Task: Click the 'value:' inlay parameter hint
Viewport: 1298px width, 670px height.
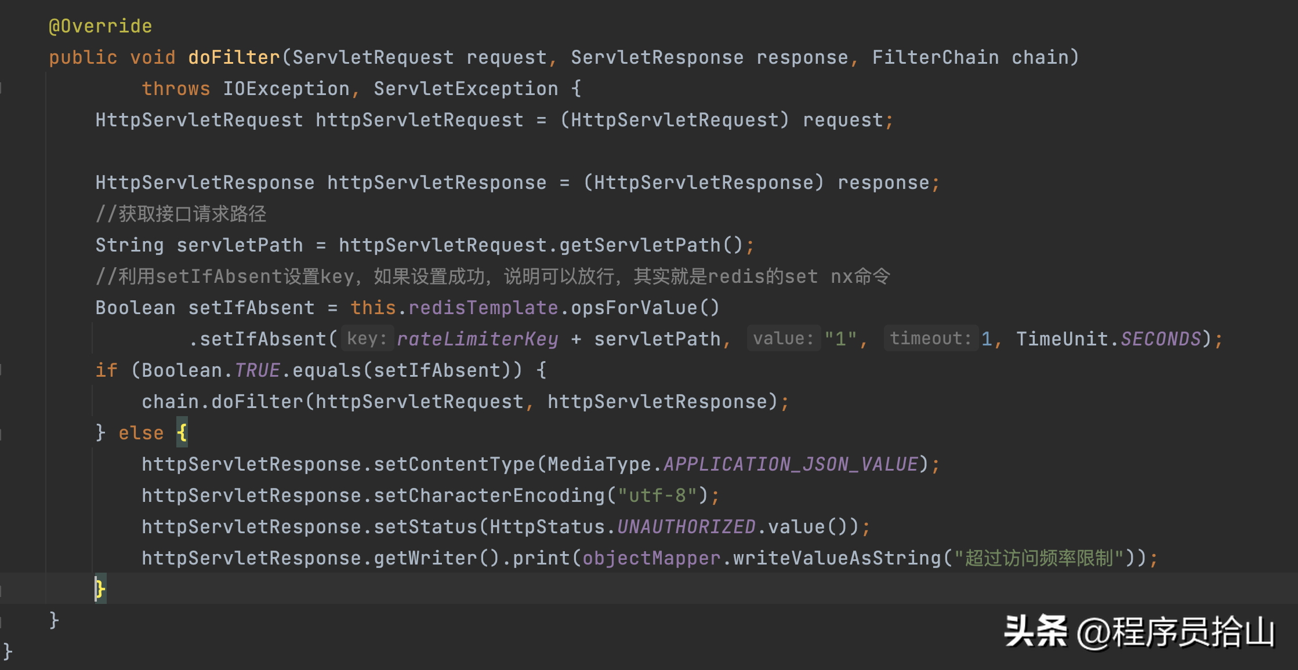Action: tap(783, 338)
